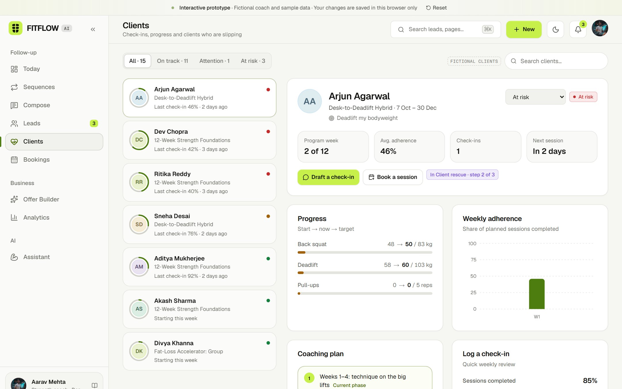
Task: Open Client rescue step 2 of 3 tag
Action: 462,175
